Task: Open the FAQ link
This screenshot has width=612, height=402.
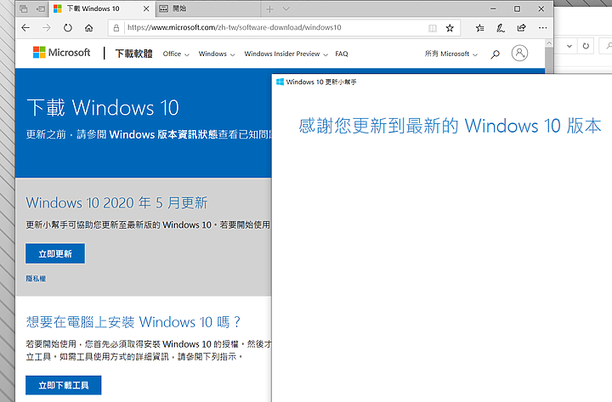Action: tap(342, 54)
